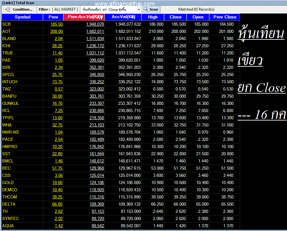This screenshot has height=231, width=287.
Task: Select the AQUA symbol
Action: pyautogui.click(x=8, y=226)
